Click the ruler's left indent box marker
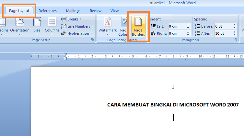244x136 pixels. [65, 59]
